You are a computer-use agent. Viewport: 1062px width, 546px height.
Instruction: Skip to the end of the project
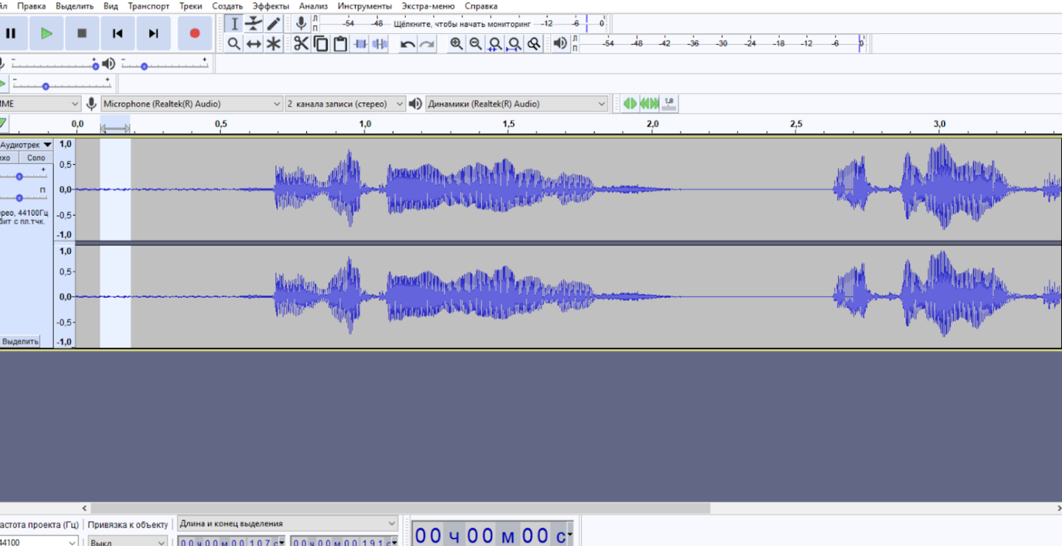tap(153, 33)
